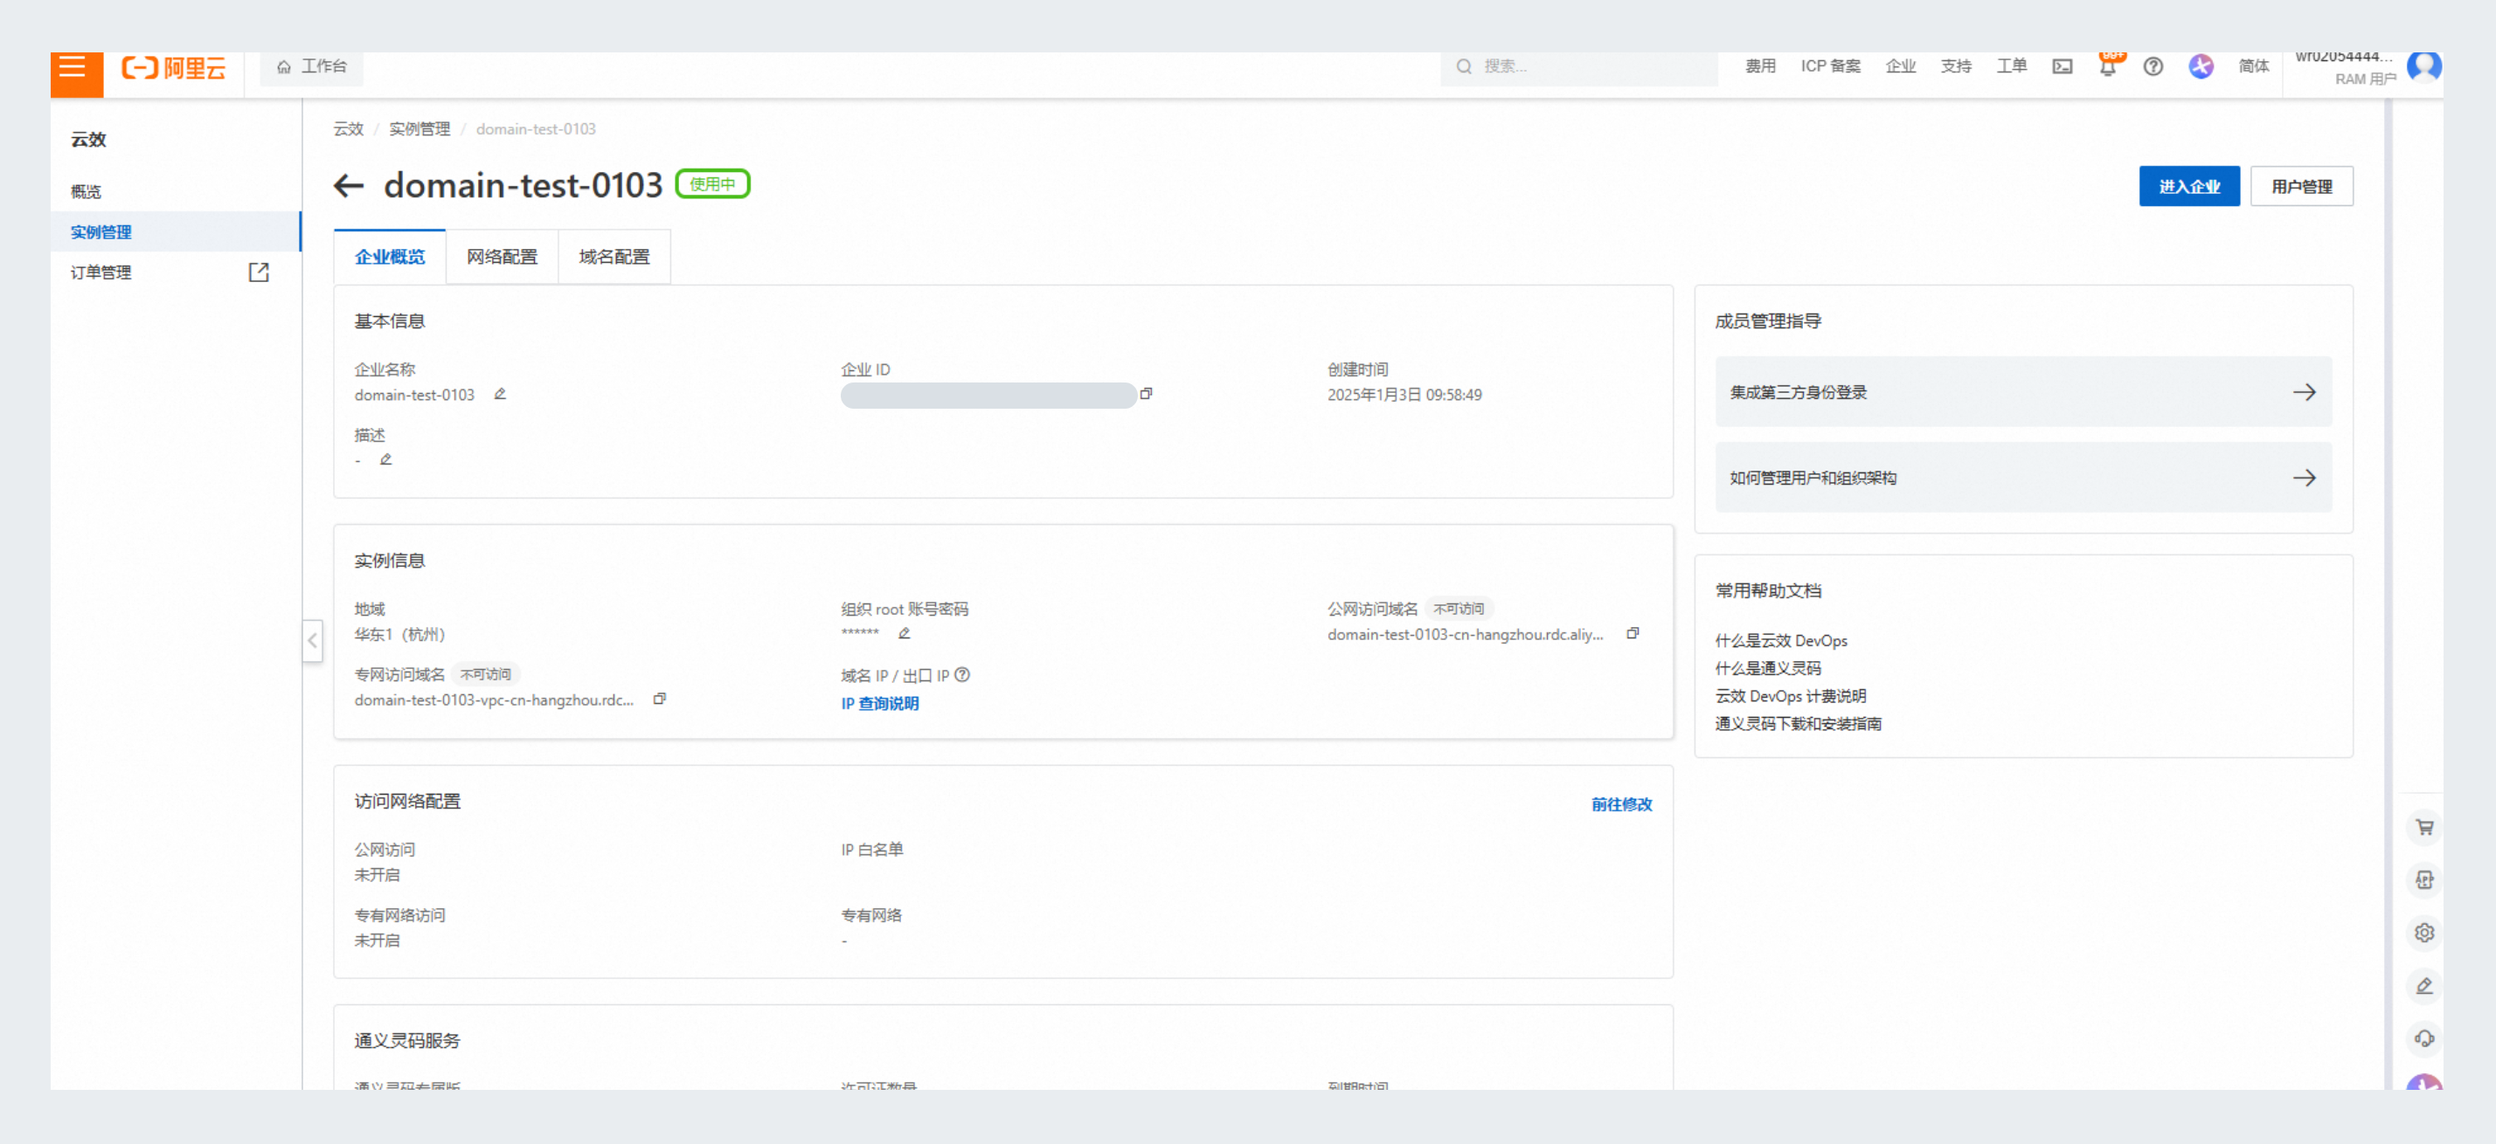Screen dimensions: 2496x1144
Task: Open the notifications bell
Action: (x=2107, y=66)
